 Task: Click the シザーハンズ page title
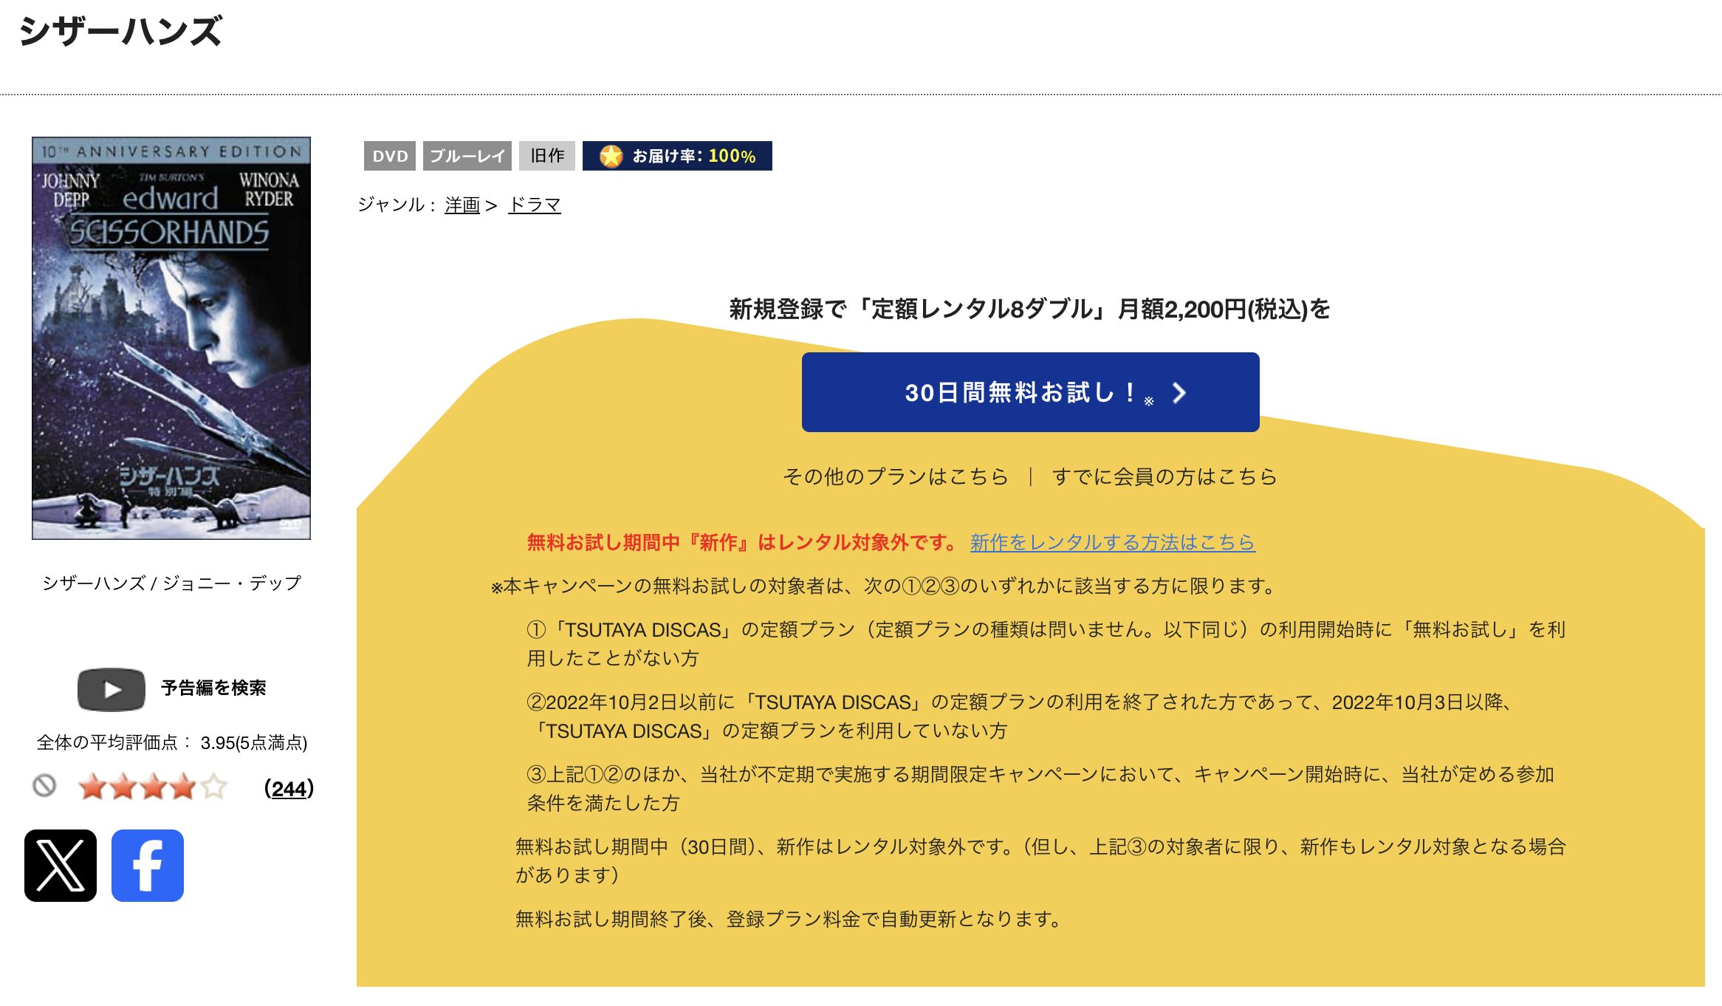(120, 31)
